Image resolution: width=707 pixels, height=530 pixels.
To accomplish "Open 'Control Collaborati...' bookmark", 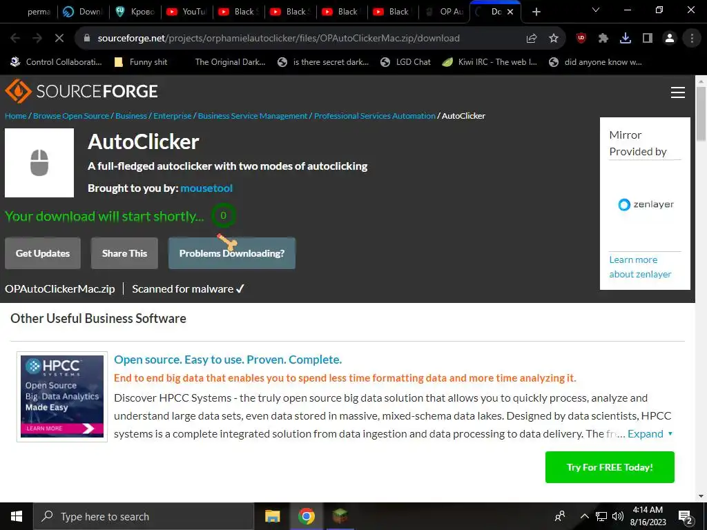I will [x=56, y=62].
